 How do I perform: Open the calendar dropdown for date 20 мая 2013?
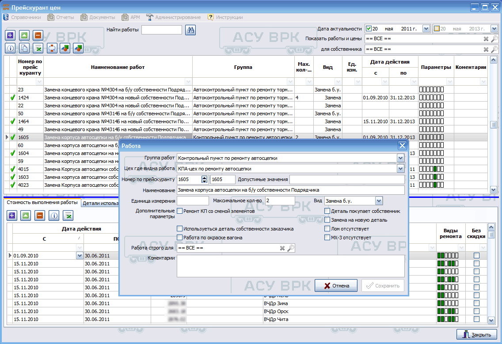494,28
